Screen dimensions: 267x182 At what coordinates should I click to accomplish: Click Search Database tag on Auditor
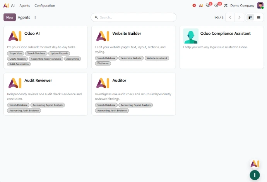click(106, 105)
